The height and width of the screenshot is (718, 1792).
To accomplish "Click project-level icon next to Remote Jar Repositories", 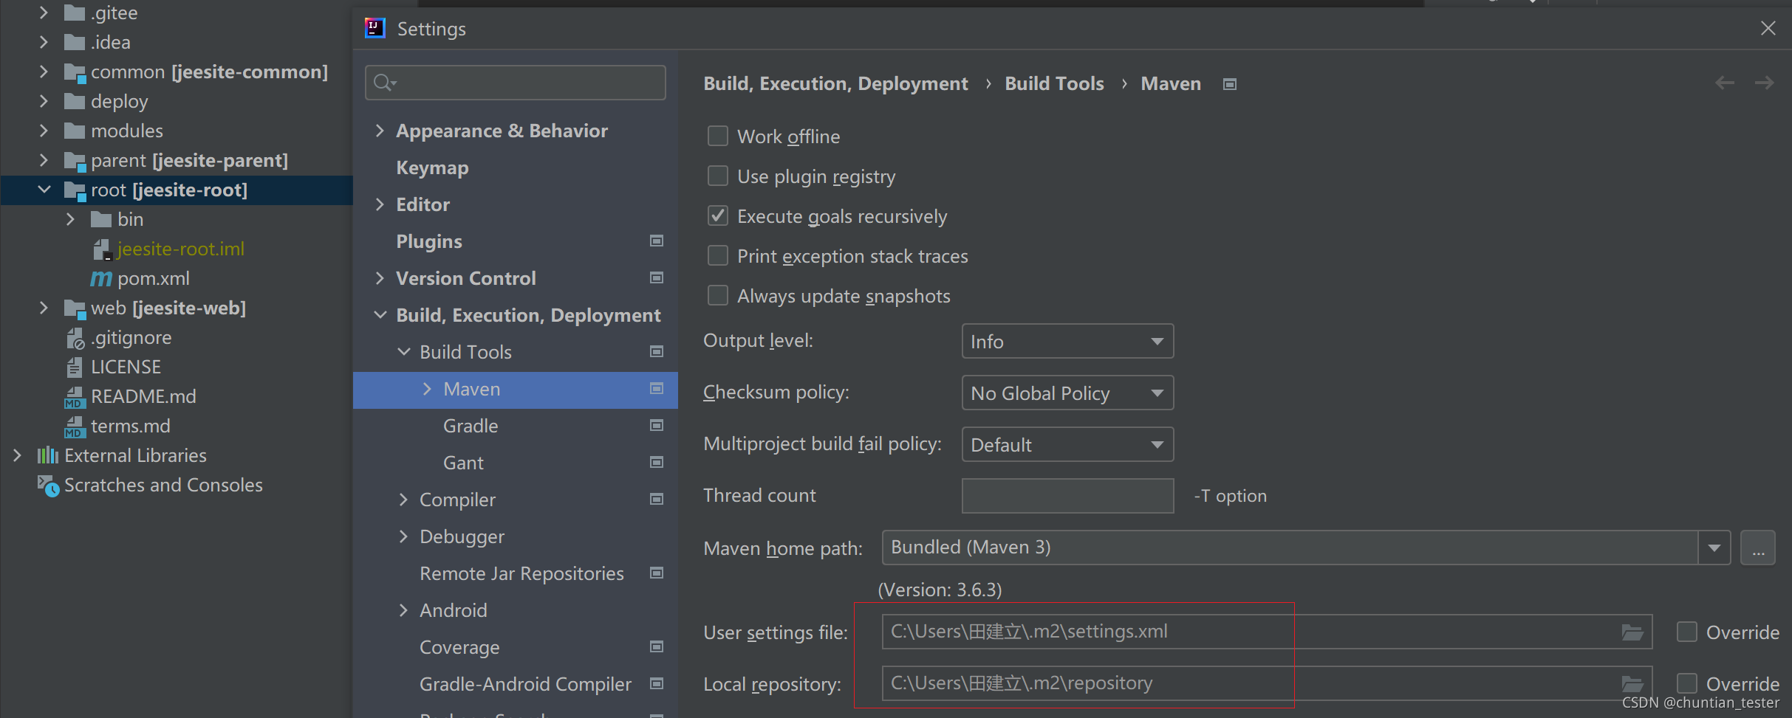I will tap(657, 573).
